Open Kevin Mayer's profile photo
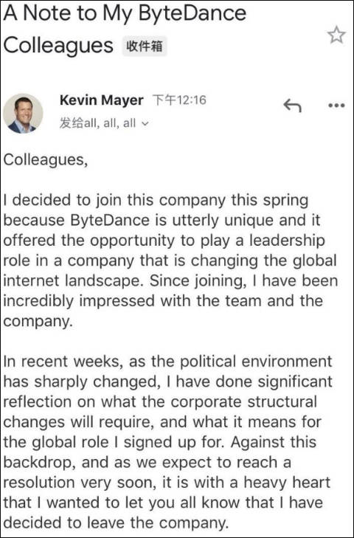This screenshot has height=538, width=354. point(23,114)
